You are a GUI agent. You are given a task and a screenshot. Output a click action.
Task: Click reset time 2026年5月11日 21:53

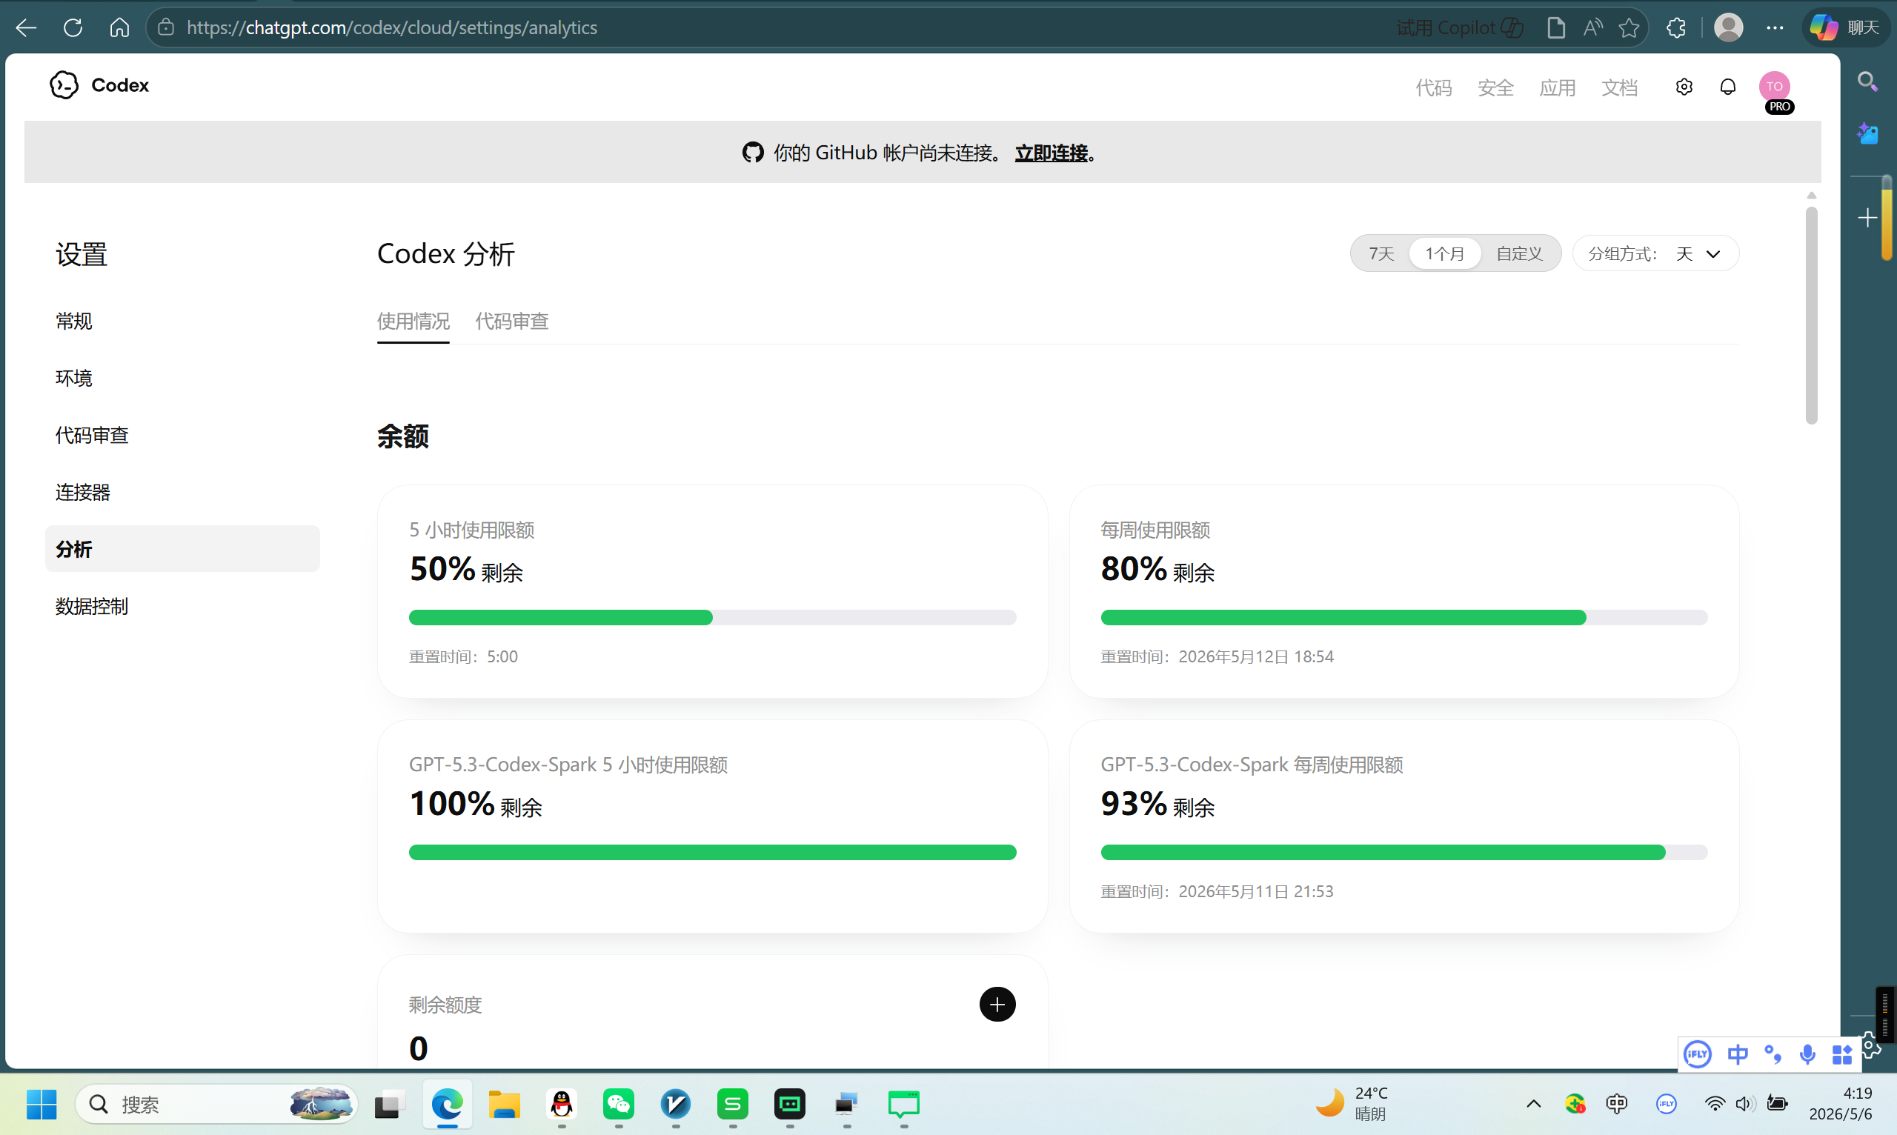click(x=1255, y=891)
